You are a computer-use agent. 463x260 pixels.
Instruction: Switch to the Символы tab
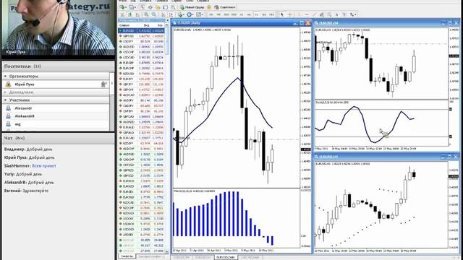coord(127,257)
